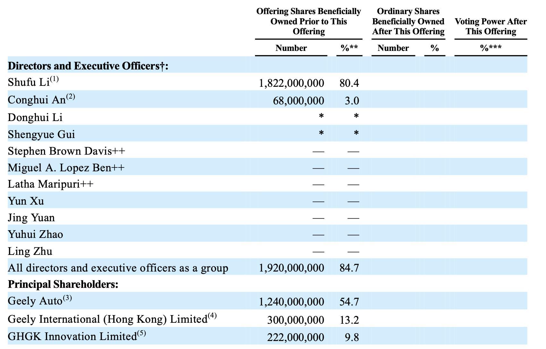Click the '%**' column subheader

(349, 48)
